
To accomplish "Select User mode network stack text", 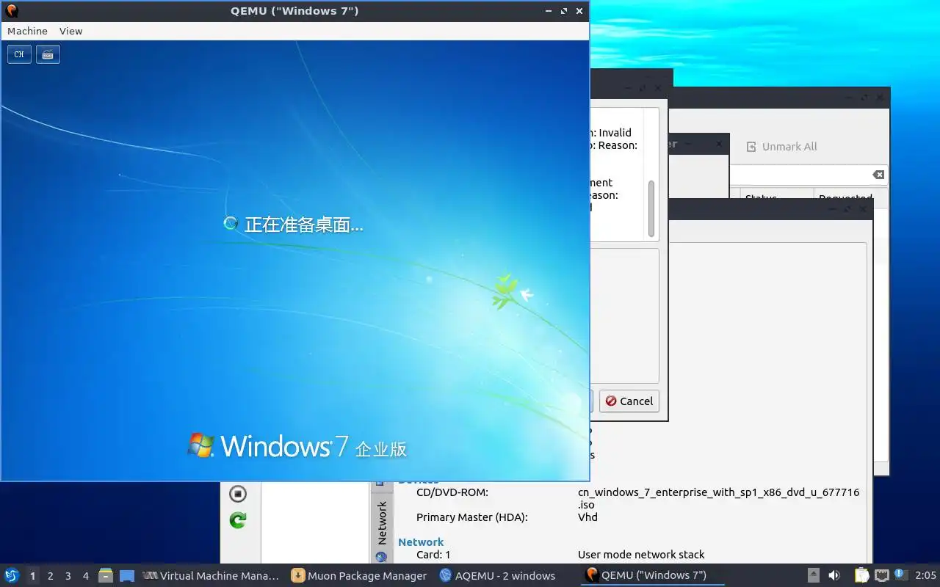I will click(x=641, y=555).
